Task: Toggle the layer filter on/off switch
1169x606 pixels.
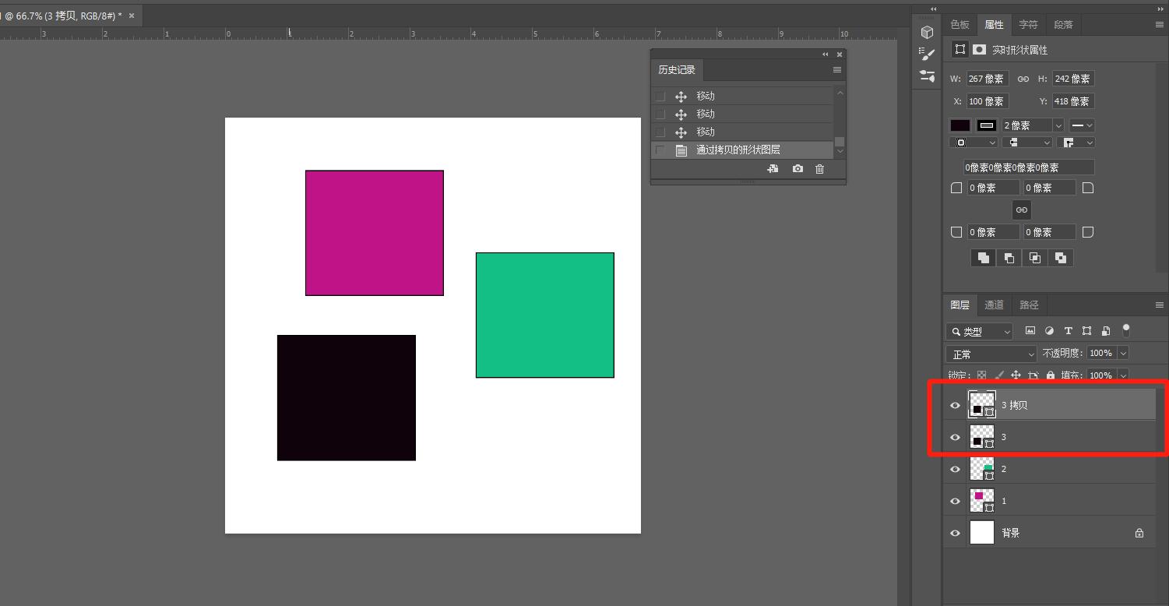Action: click(1126, 330)
